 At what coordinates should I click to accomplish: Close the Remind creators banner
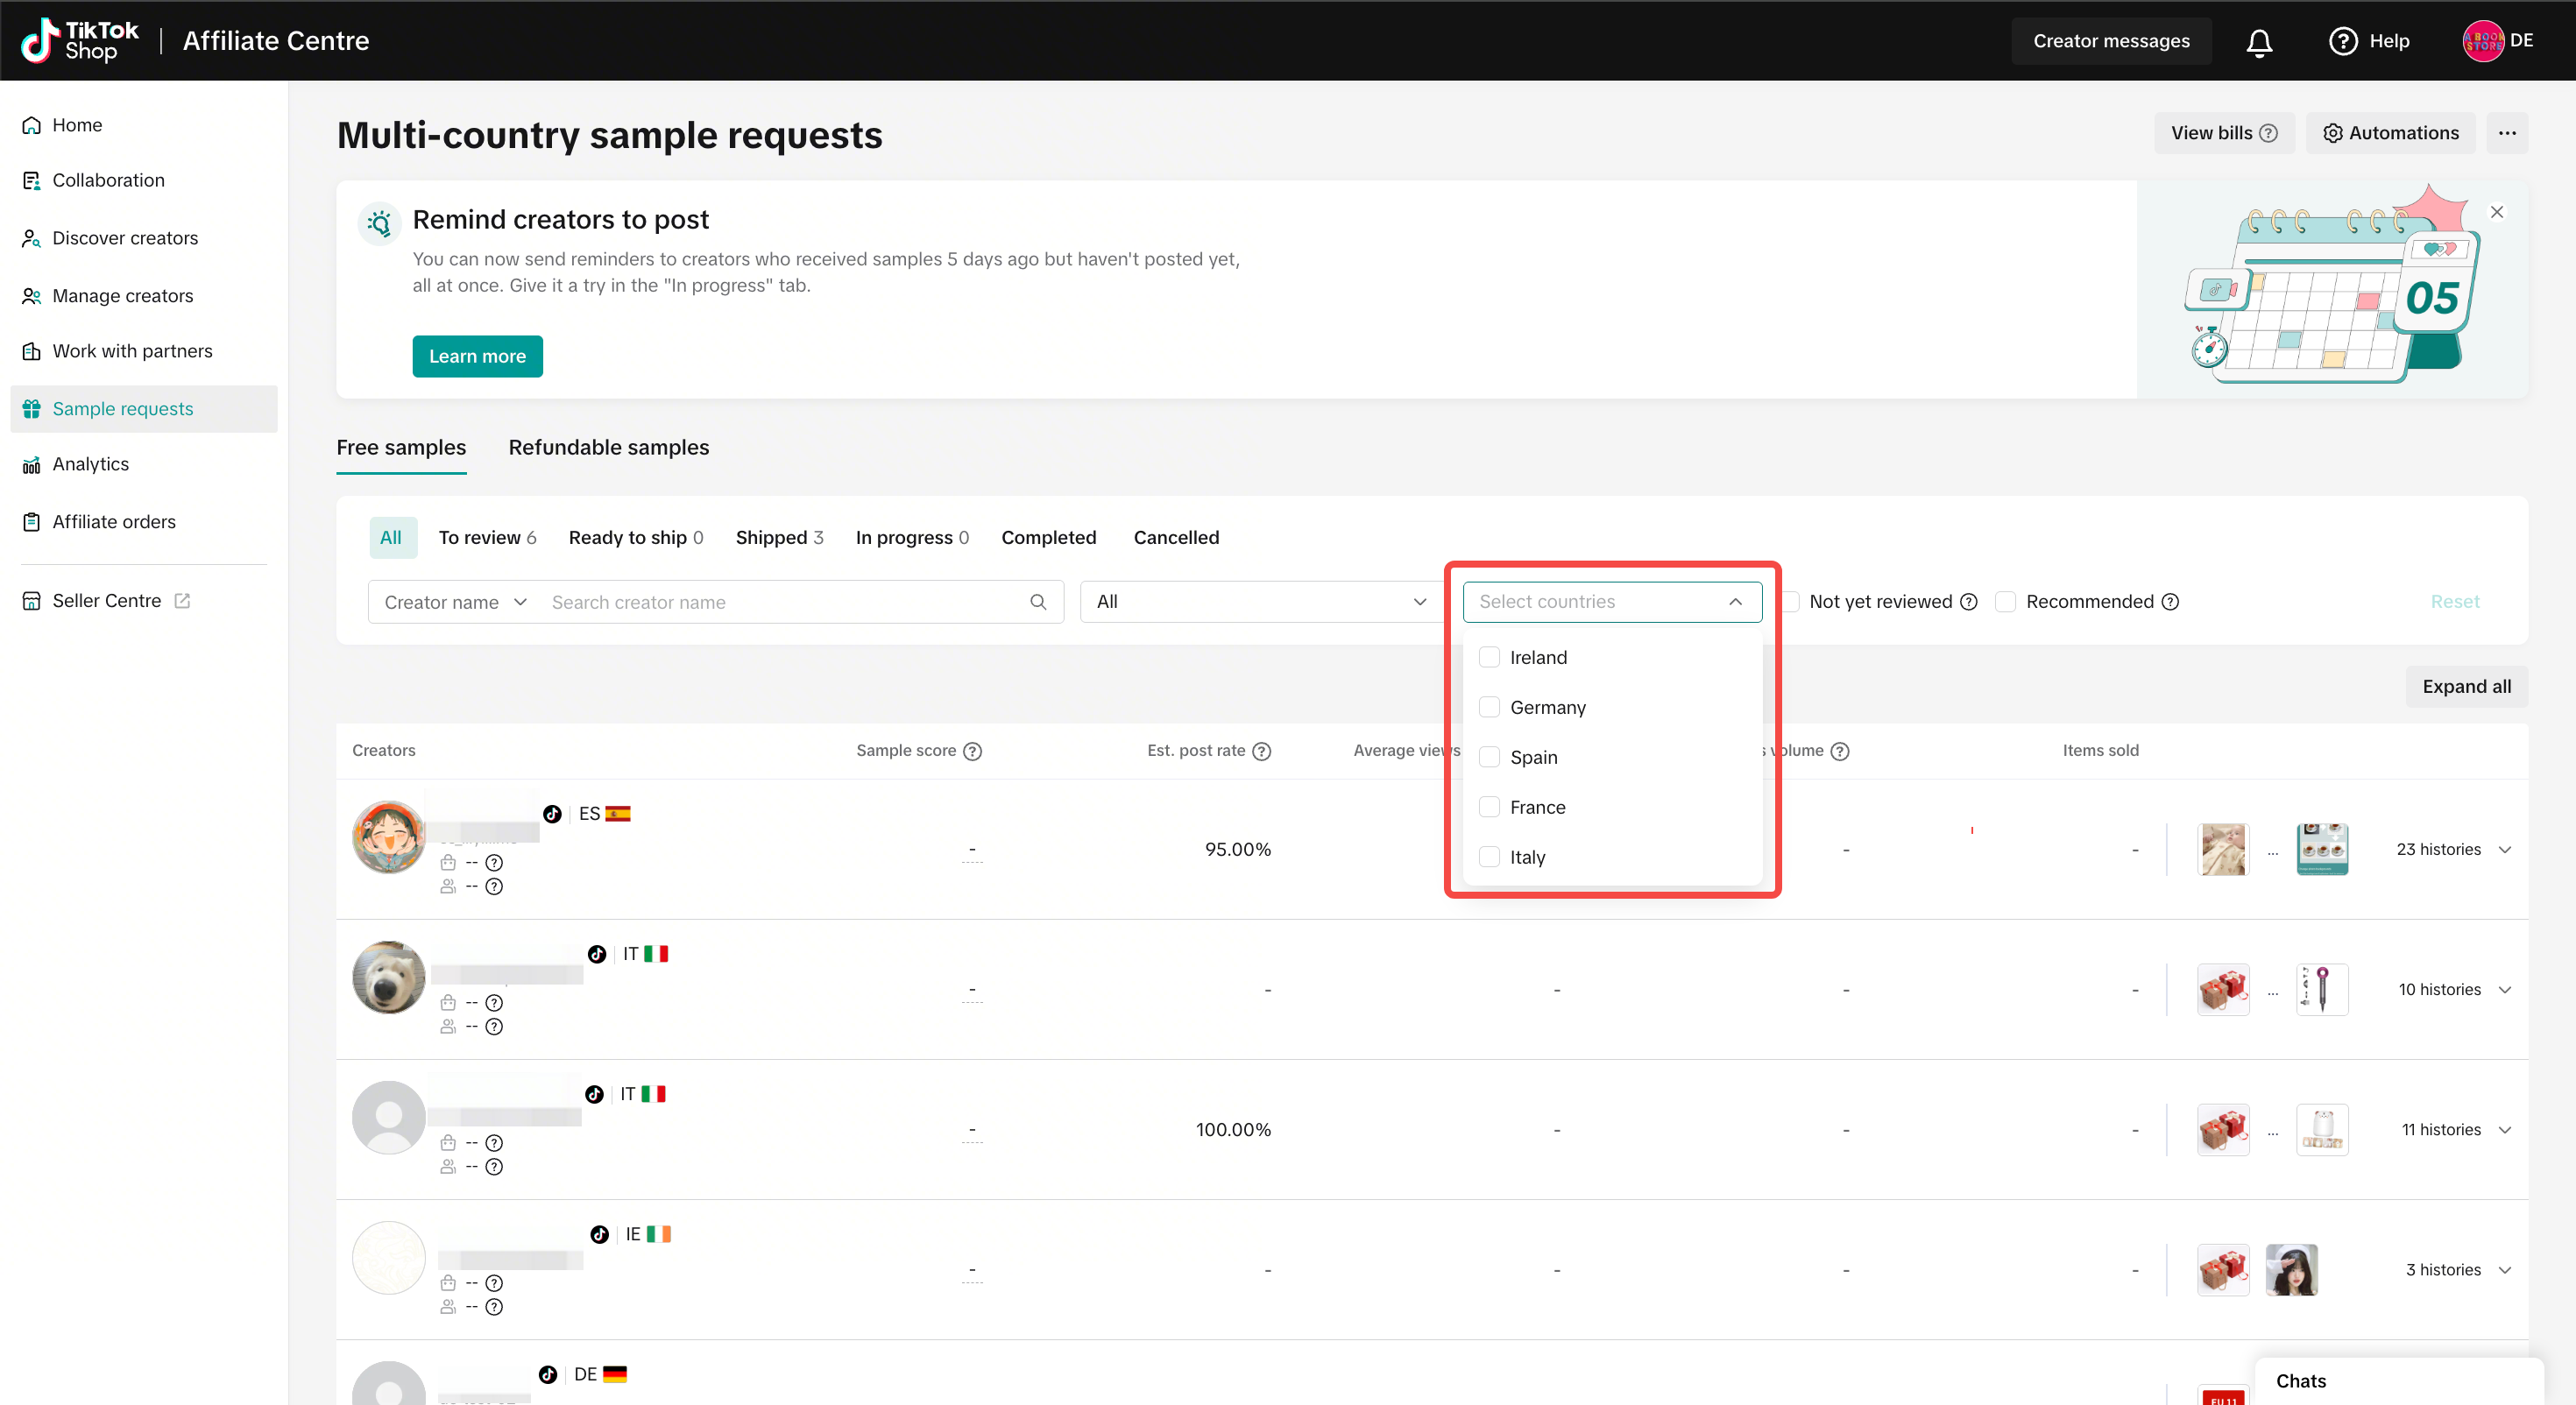coord(2497,212)
